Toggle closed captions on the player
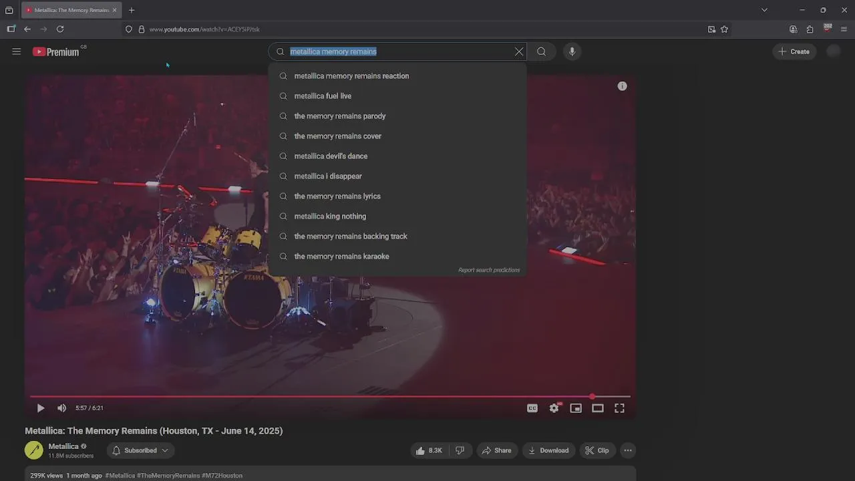The width and height of the screenshot is (855, 481). coord(532,408)
